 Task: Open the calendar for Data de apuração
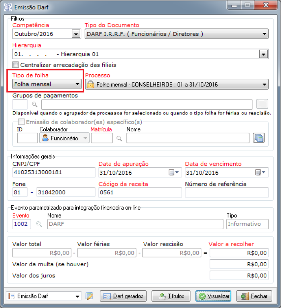pyautogui.click(x=173, y=173)
